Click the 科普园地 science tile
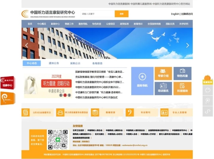The width and height of the screenshot is (214, 159). [183, 88]
